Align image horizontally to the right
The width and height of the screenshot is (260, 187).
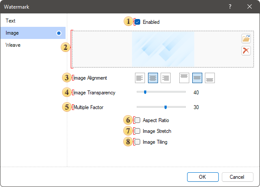(165, 78)
